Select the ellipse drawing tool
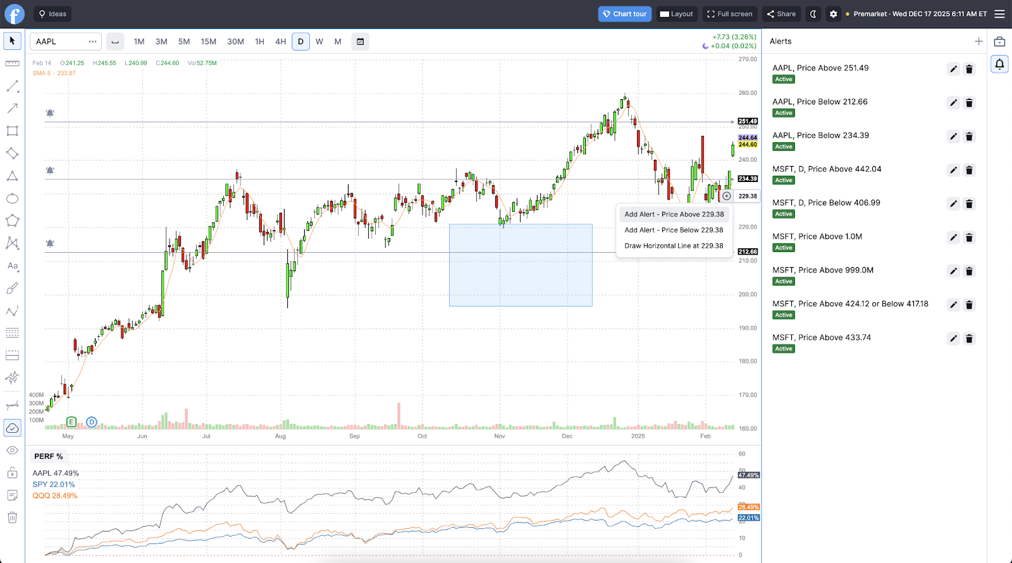 [12, 199]
